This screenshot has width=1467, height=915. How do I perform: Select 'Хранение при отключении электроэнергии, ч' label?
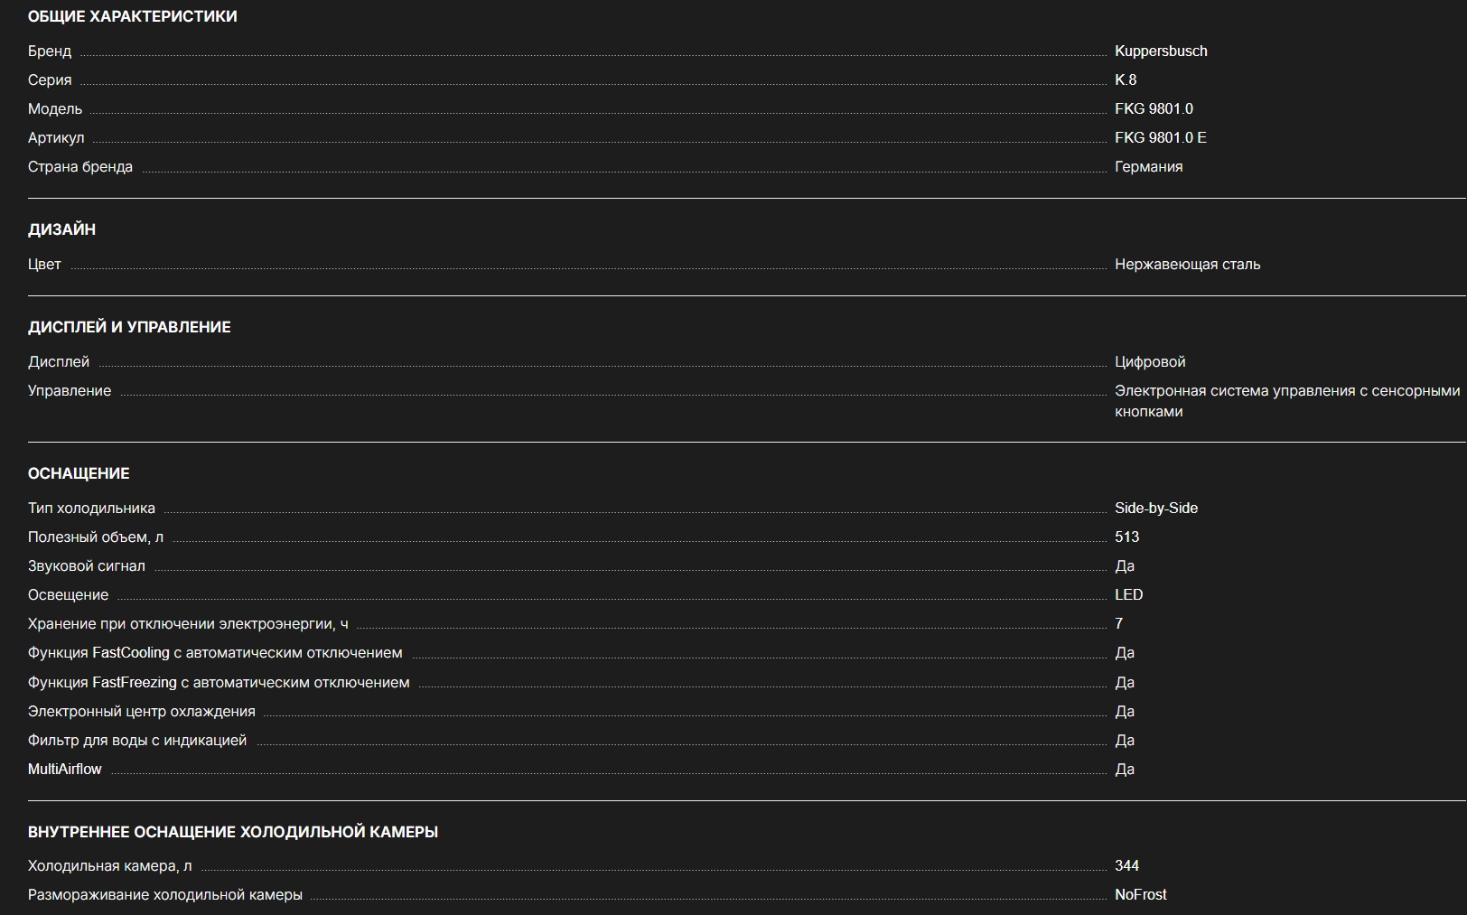pos(188,624)
